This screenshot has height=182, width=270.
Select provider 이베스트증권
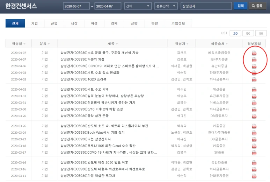pyautogui.click(x=219, y=103)
